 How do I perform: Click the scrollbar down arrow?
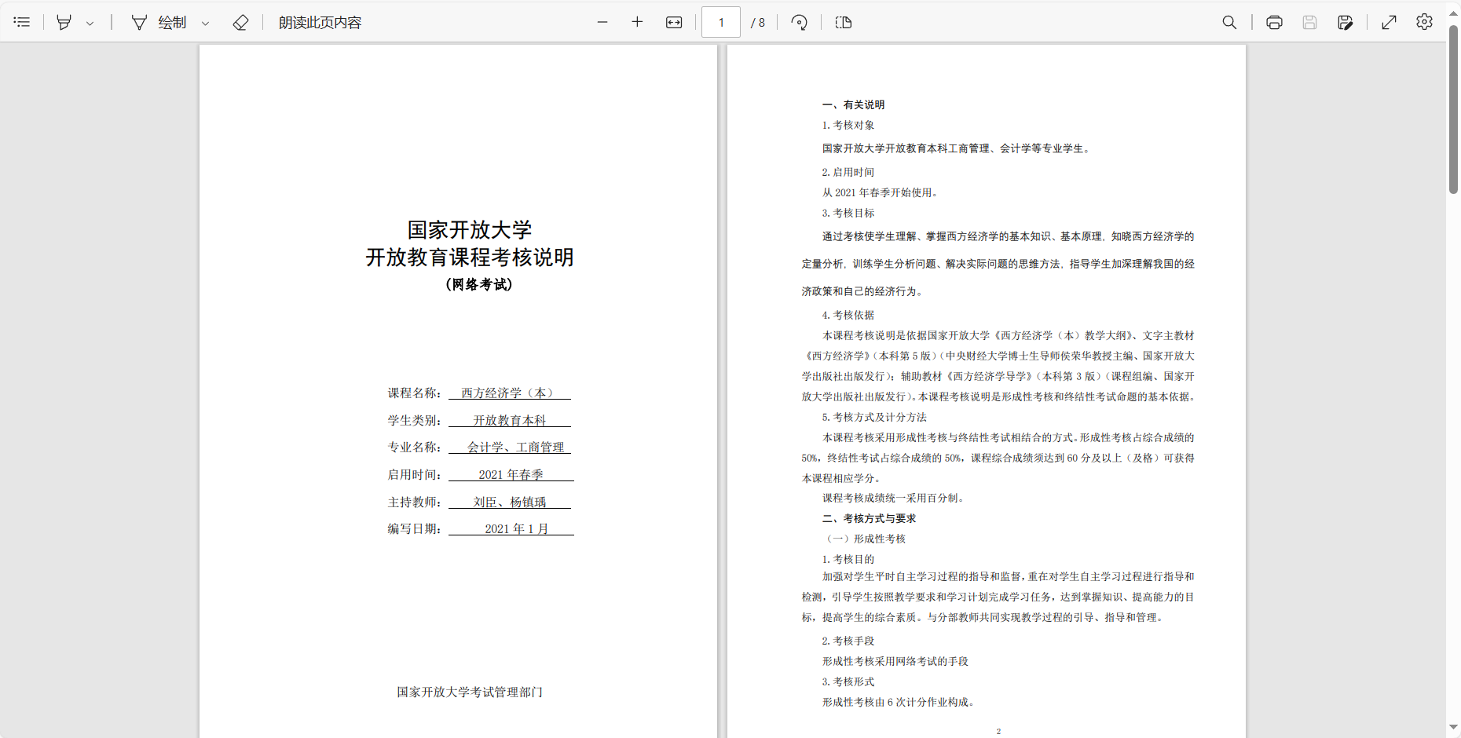(x=1453, y=728)
